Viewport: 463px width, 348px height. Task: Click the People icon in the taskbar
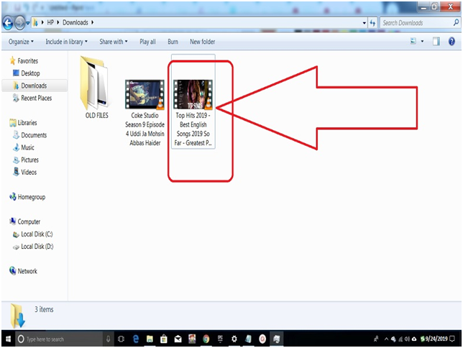click(376, 339)
